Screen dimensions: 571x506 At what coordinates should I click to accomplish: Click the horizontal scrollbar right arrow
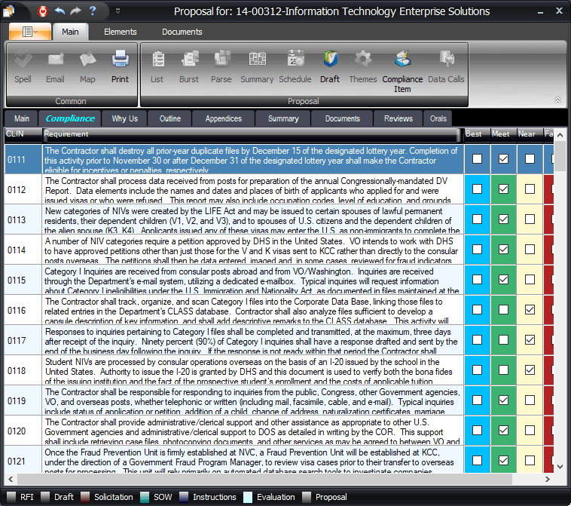click(548, 479)
